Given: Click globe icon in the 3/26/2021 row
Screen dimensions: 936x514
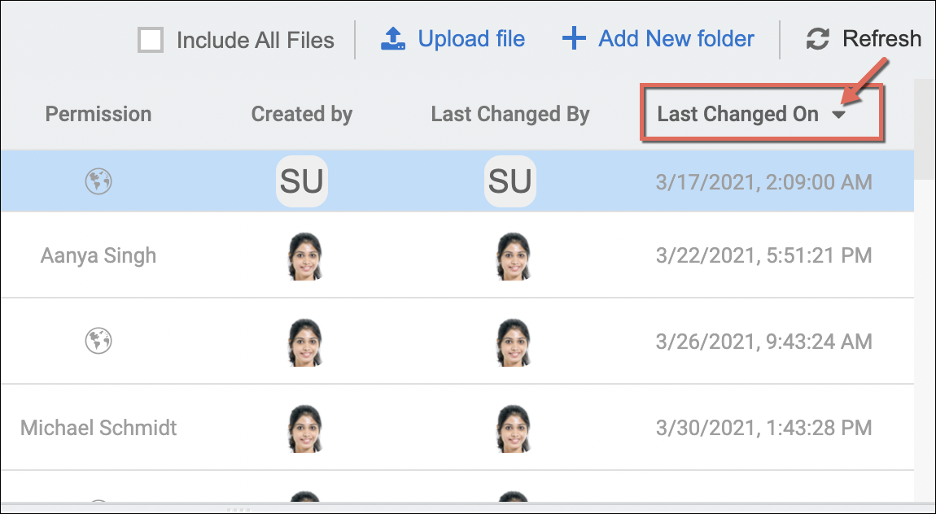Looking at the screenshot, I should [98, 341].
